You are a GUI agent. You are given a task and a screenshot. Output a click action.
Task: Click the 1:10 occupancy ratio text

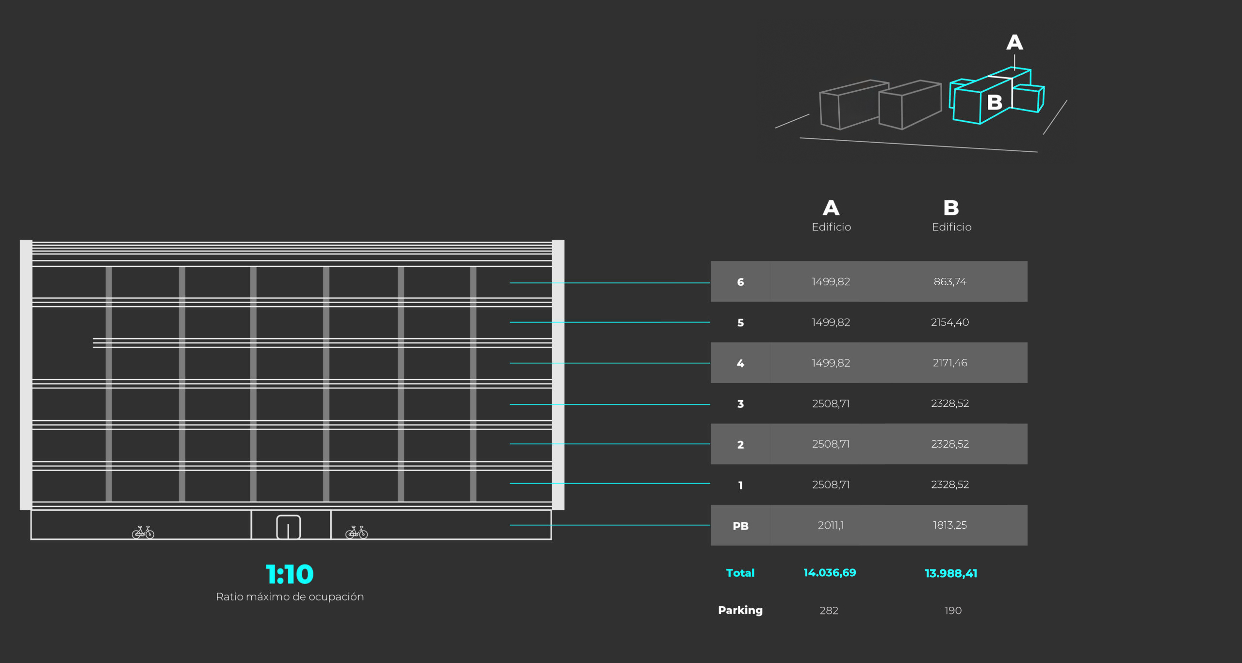point(290,574)
